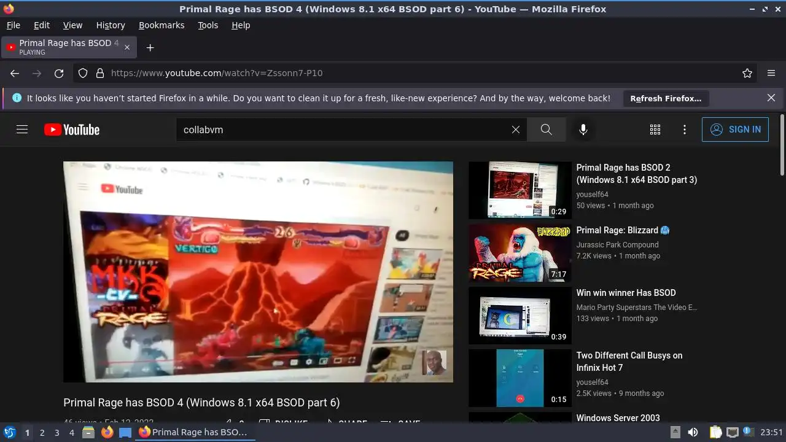786x442 pixels.
Task: Open Primal Rage has BSOD 2 thumbnail
Action: [x=520, y=190]
